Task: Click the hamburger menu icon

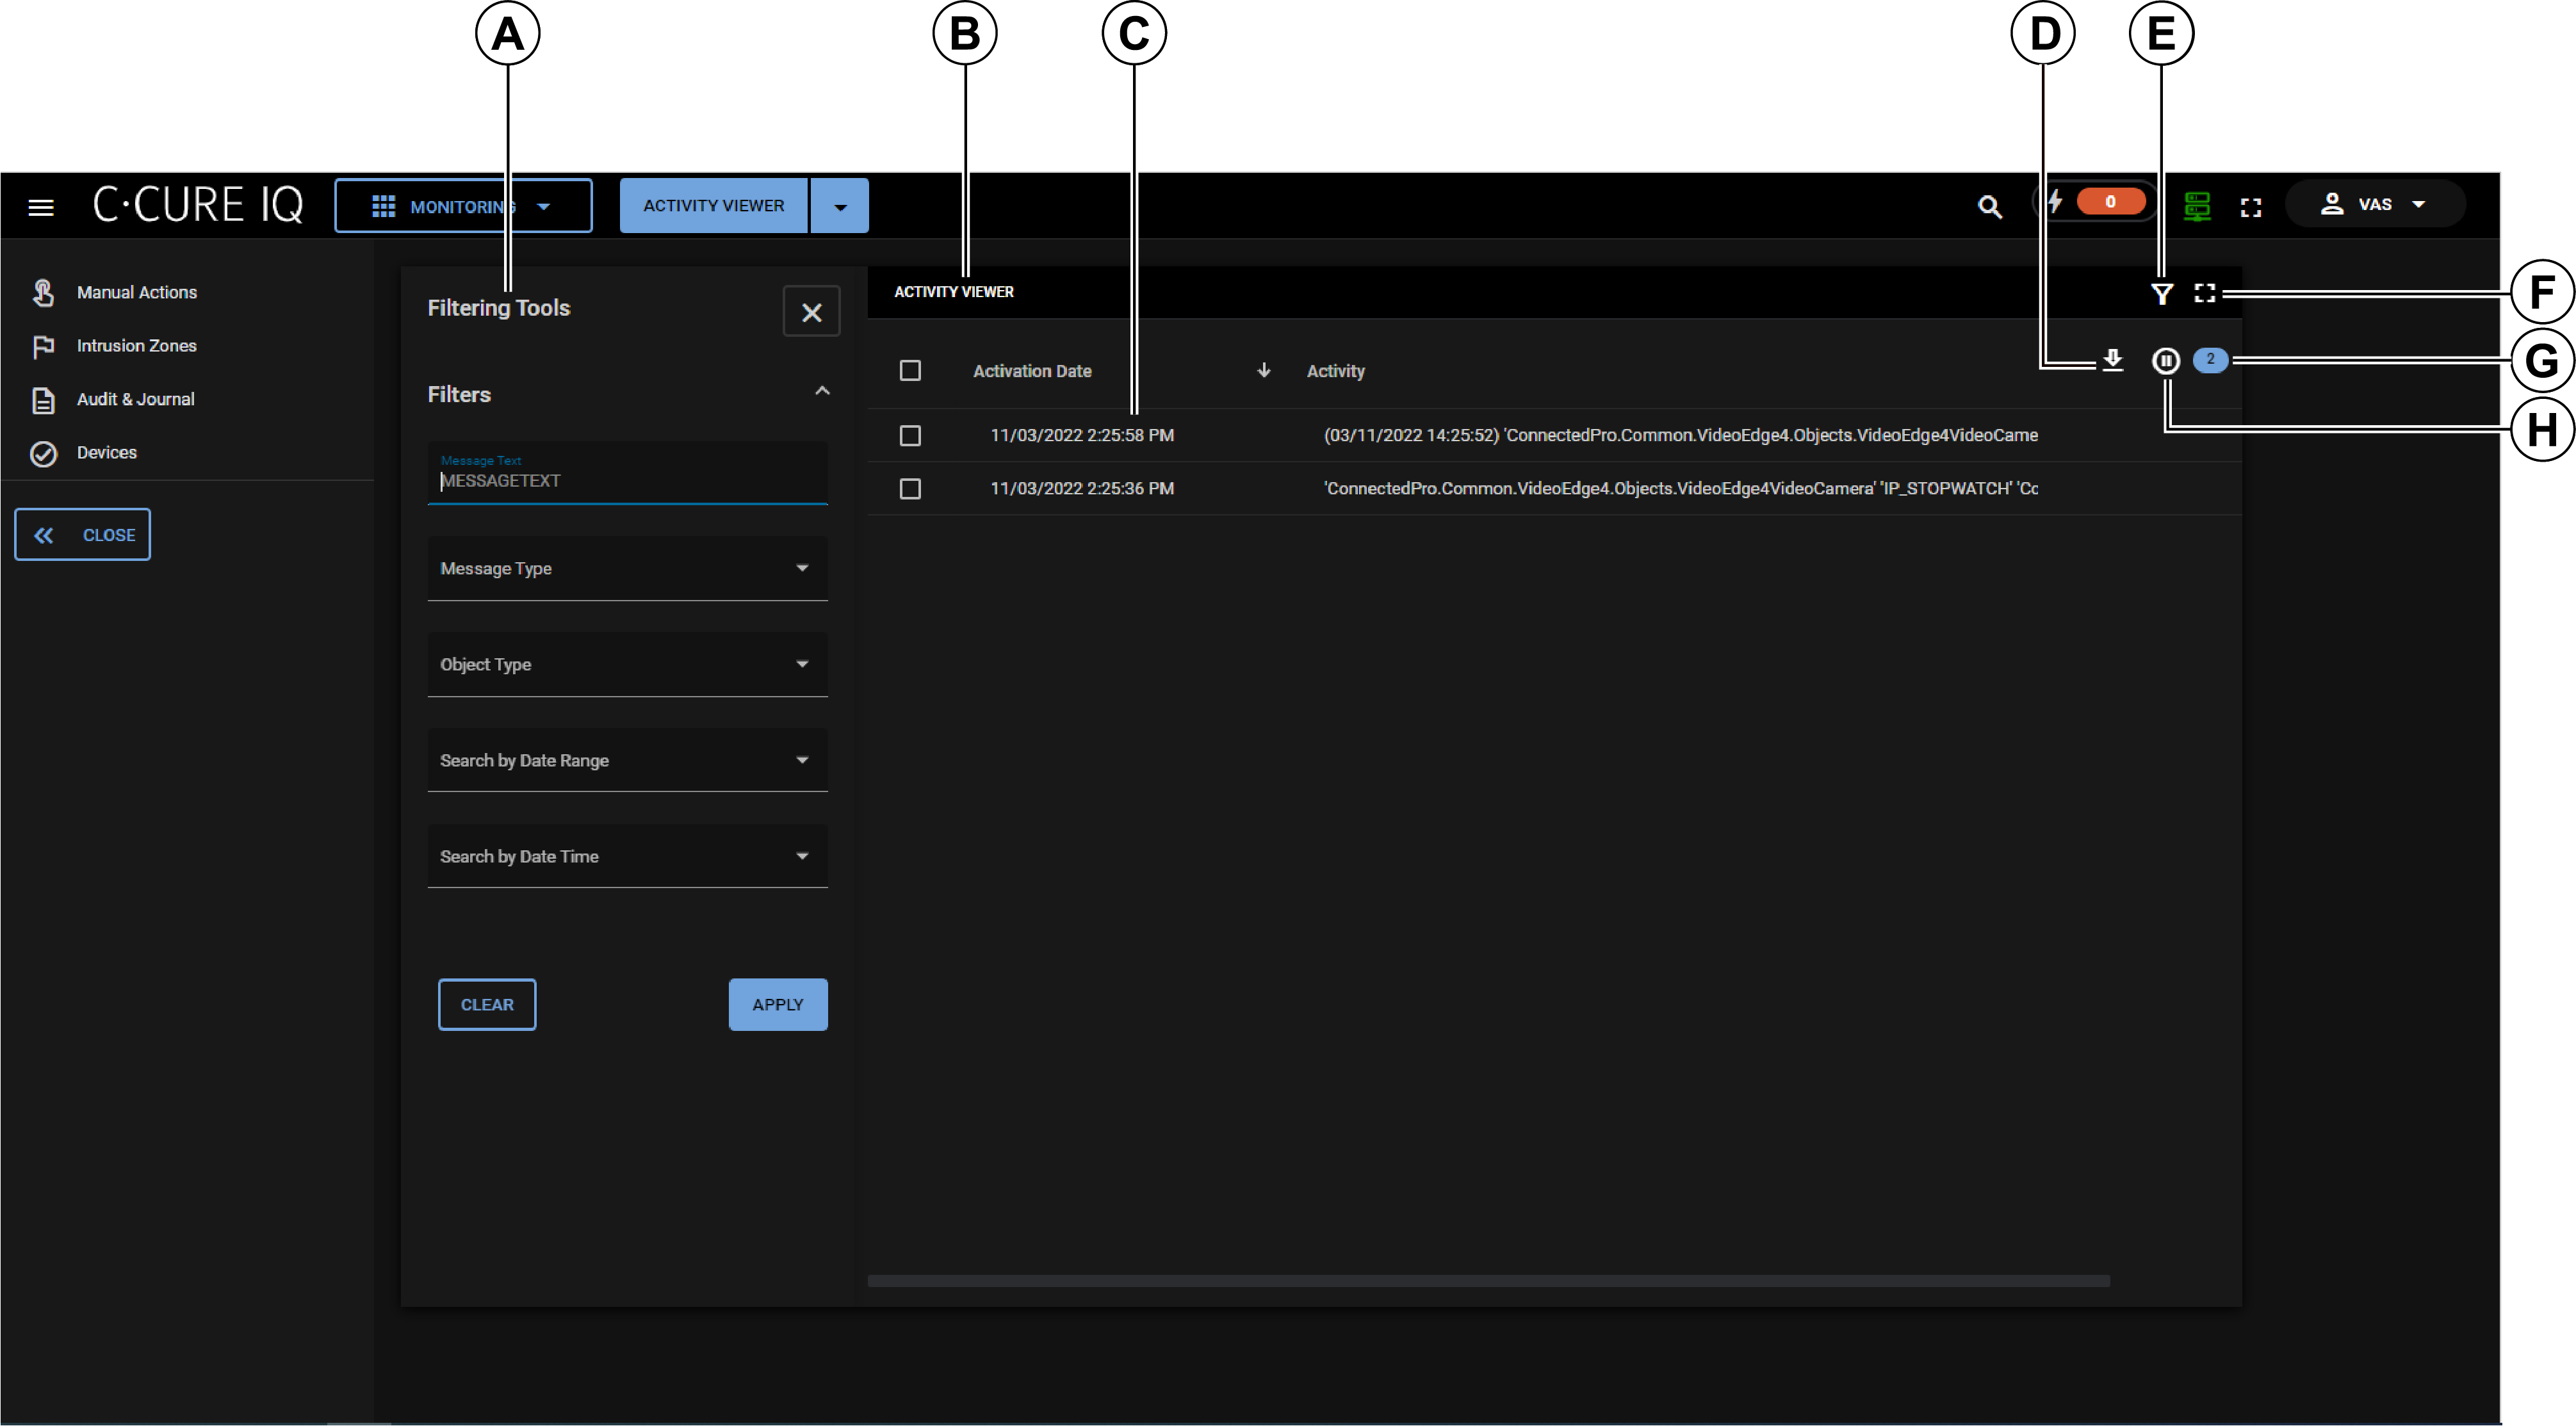Action: [x=41, y=207]
